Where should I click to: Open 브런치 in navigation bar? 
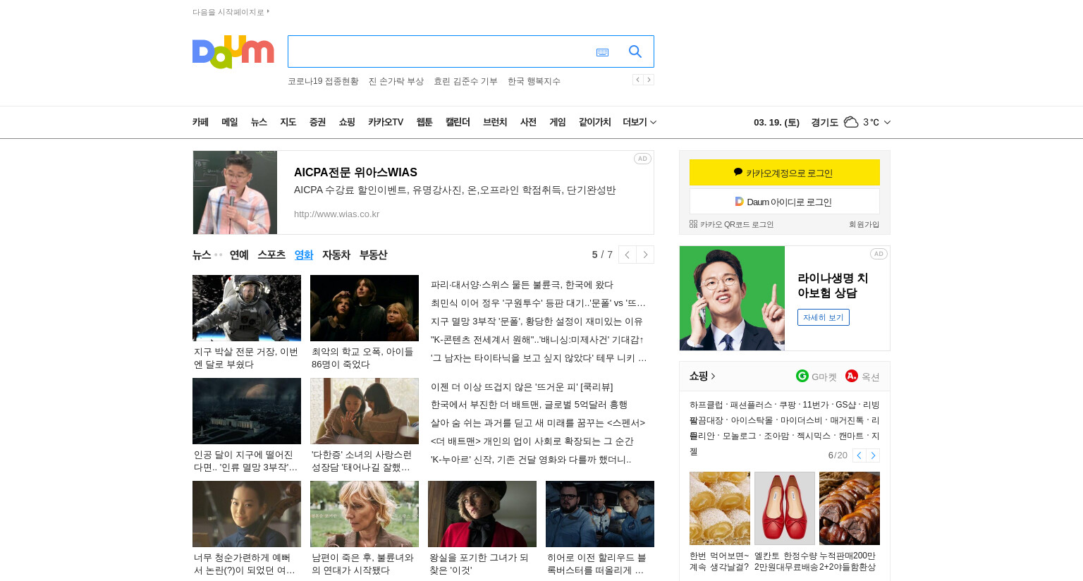pyautogui.click(x=495, y=122)
